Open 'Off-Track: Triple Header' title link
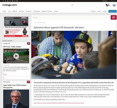Image resolution: width=117 pixels, height=108 pixels. (x=12, y=47)
